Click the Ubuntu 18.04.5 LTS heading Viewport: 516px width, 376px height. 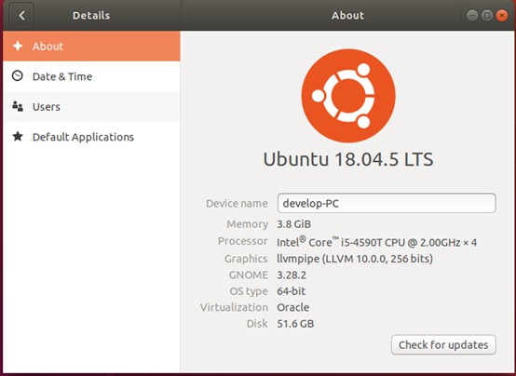pyautogui.click(x=348, y=159)
